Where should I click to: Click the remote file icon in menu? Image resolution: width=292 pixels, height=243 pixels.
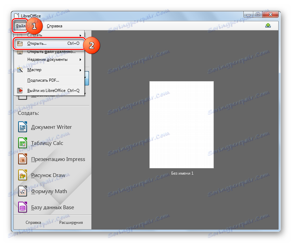(20, 52)
